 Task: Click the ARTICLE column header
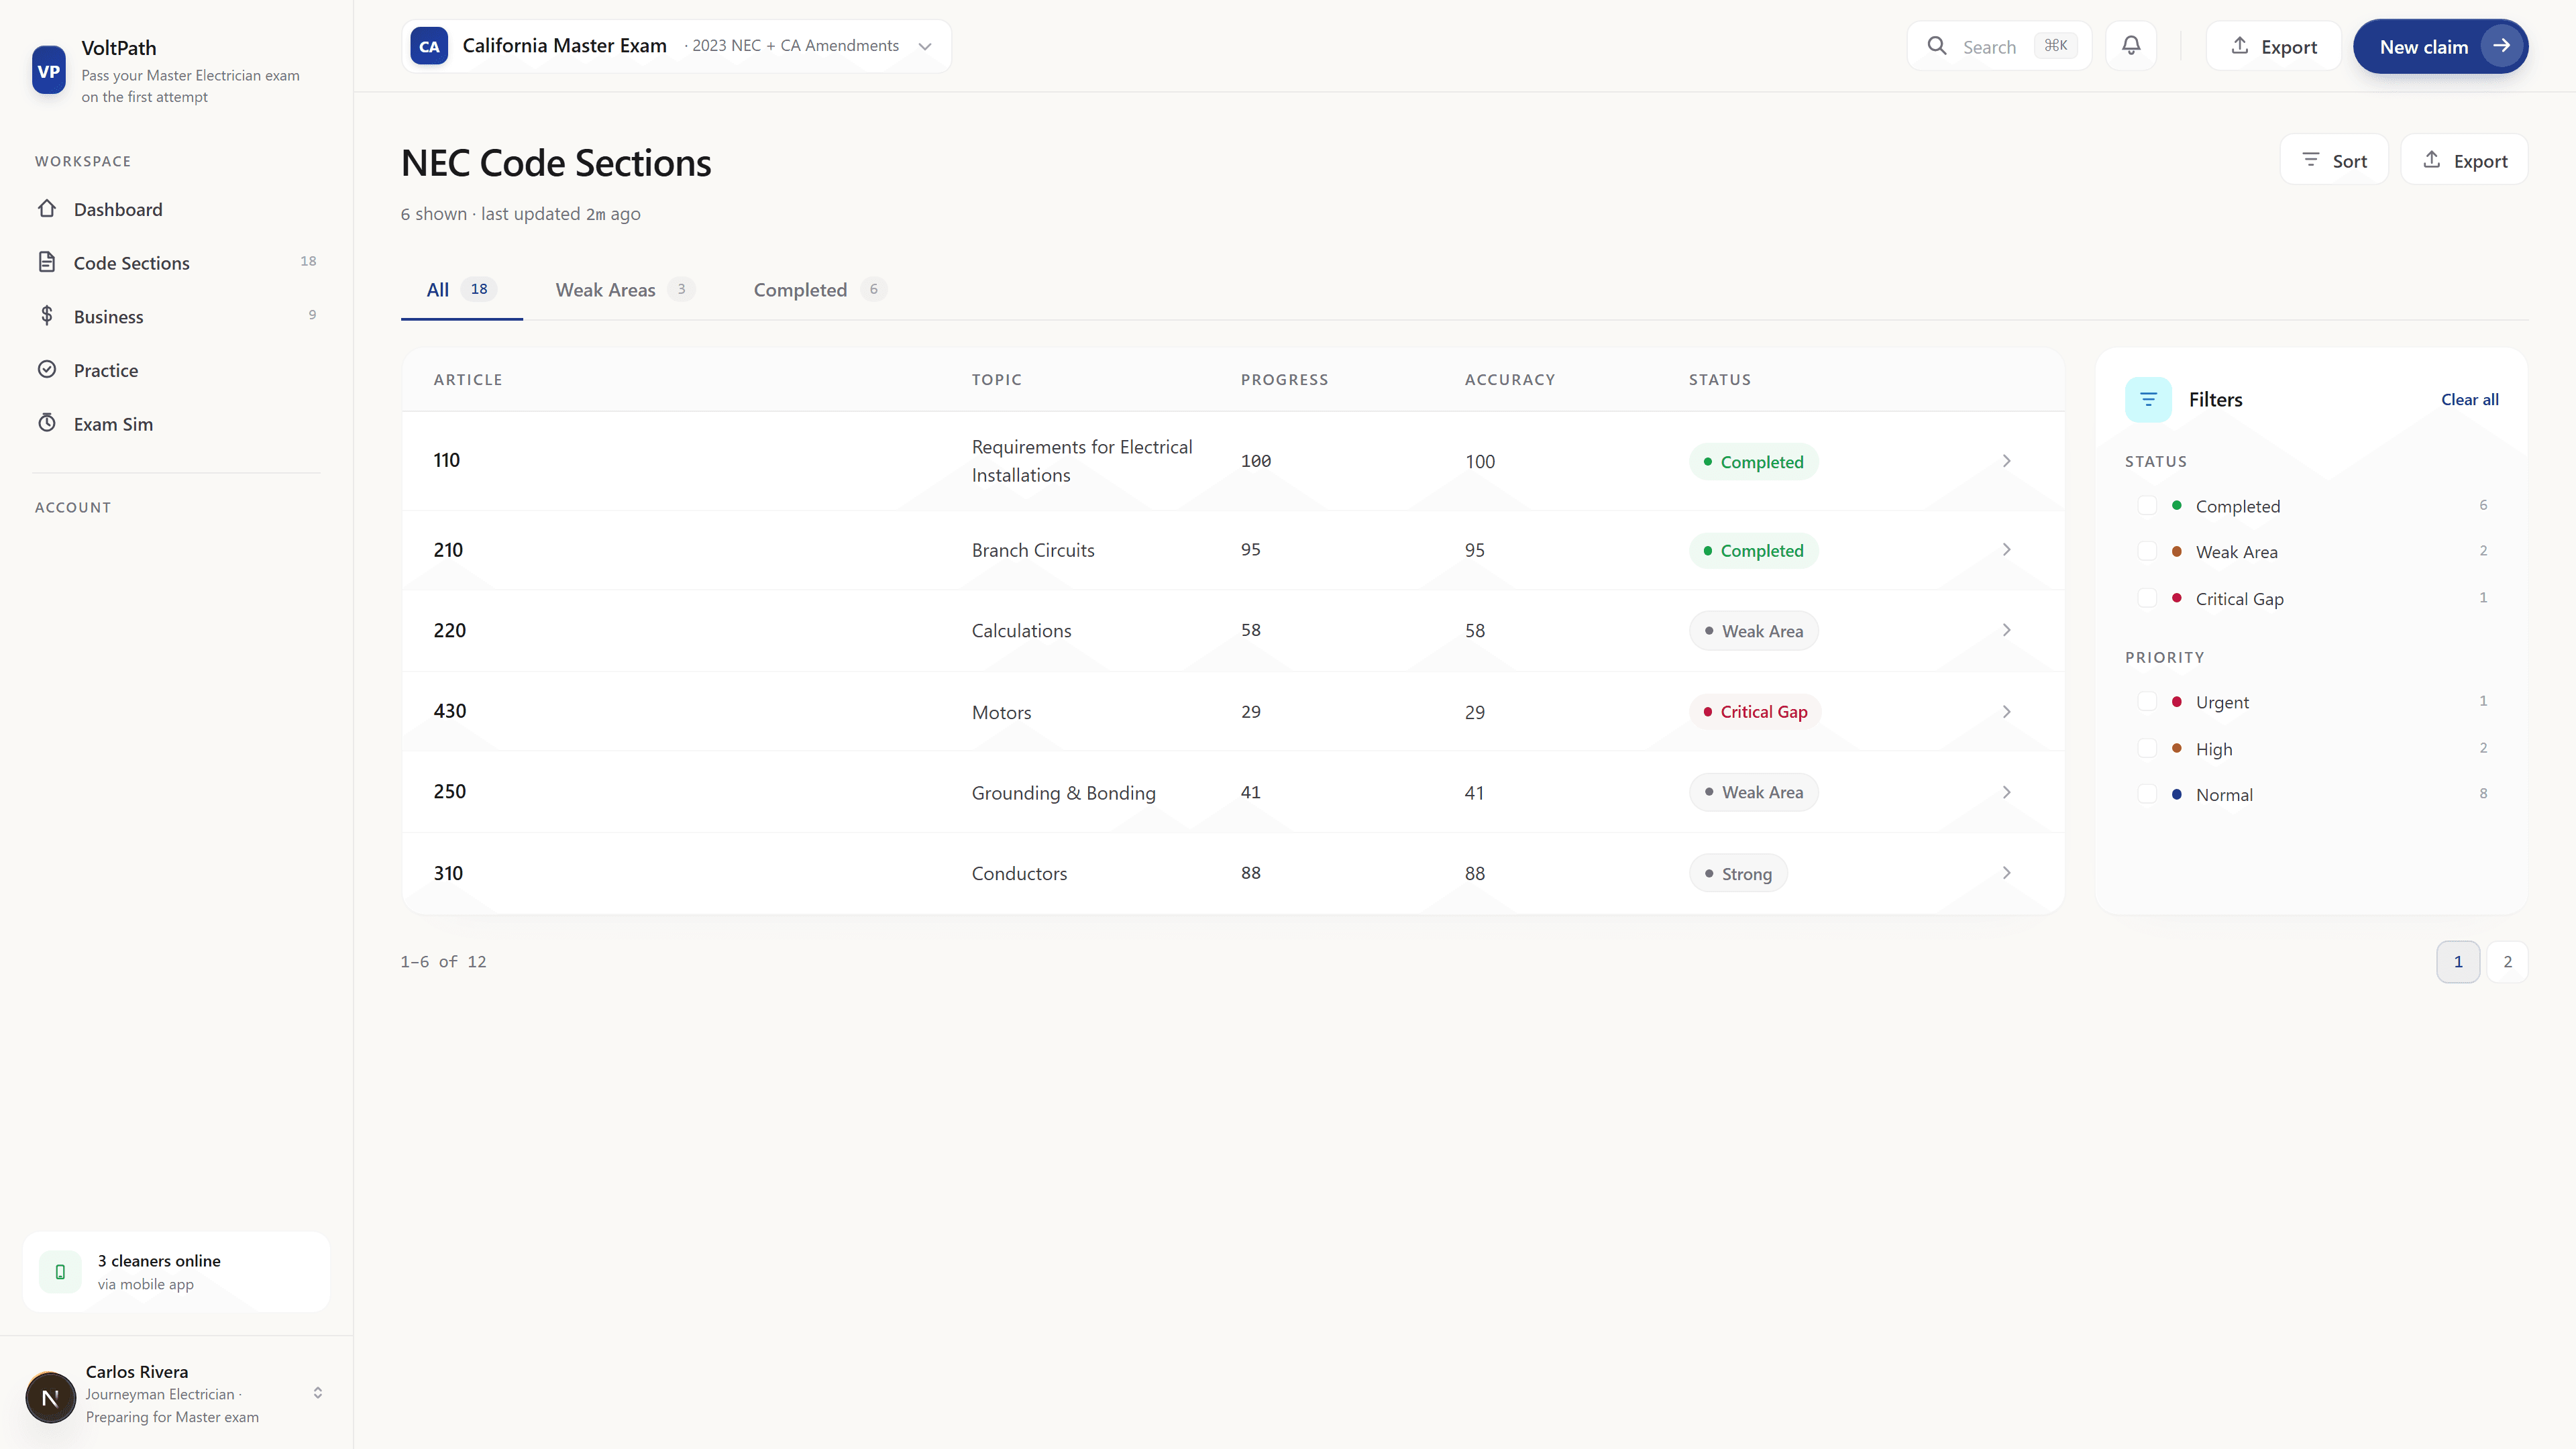click(468, 379)
